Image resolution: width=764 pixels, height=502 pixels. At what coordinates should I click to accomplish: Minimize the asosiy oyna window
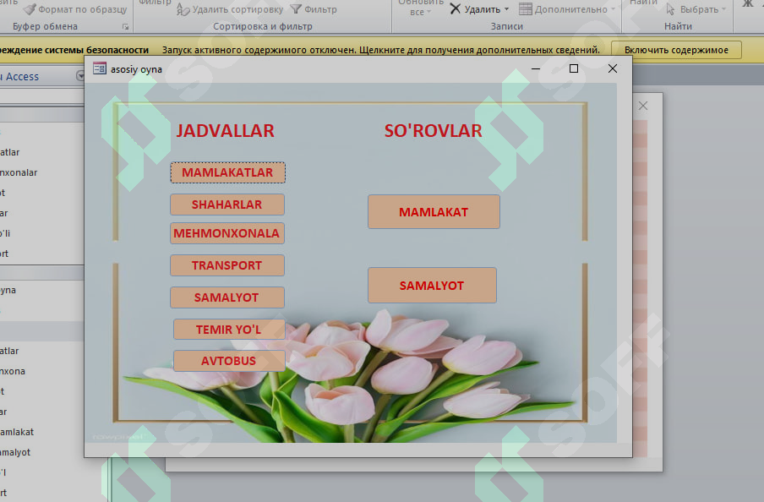pyautogui.click(x=536, y=68)
